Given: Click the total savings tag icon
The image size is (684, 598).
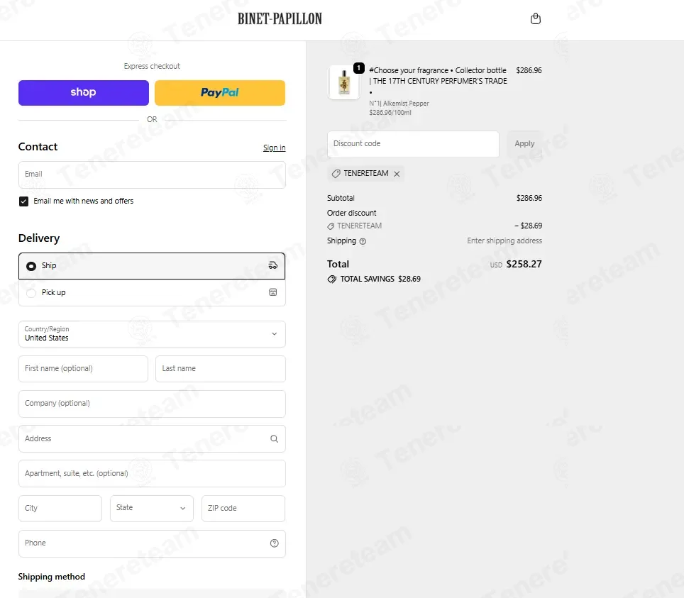Looking at the screenshot, I should [332, 279].
